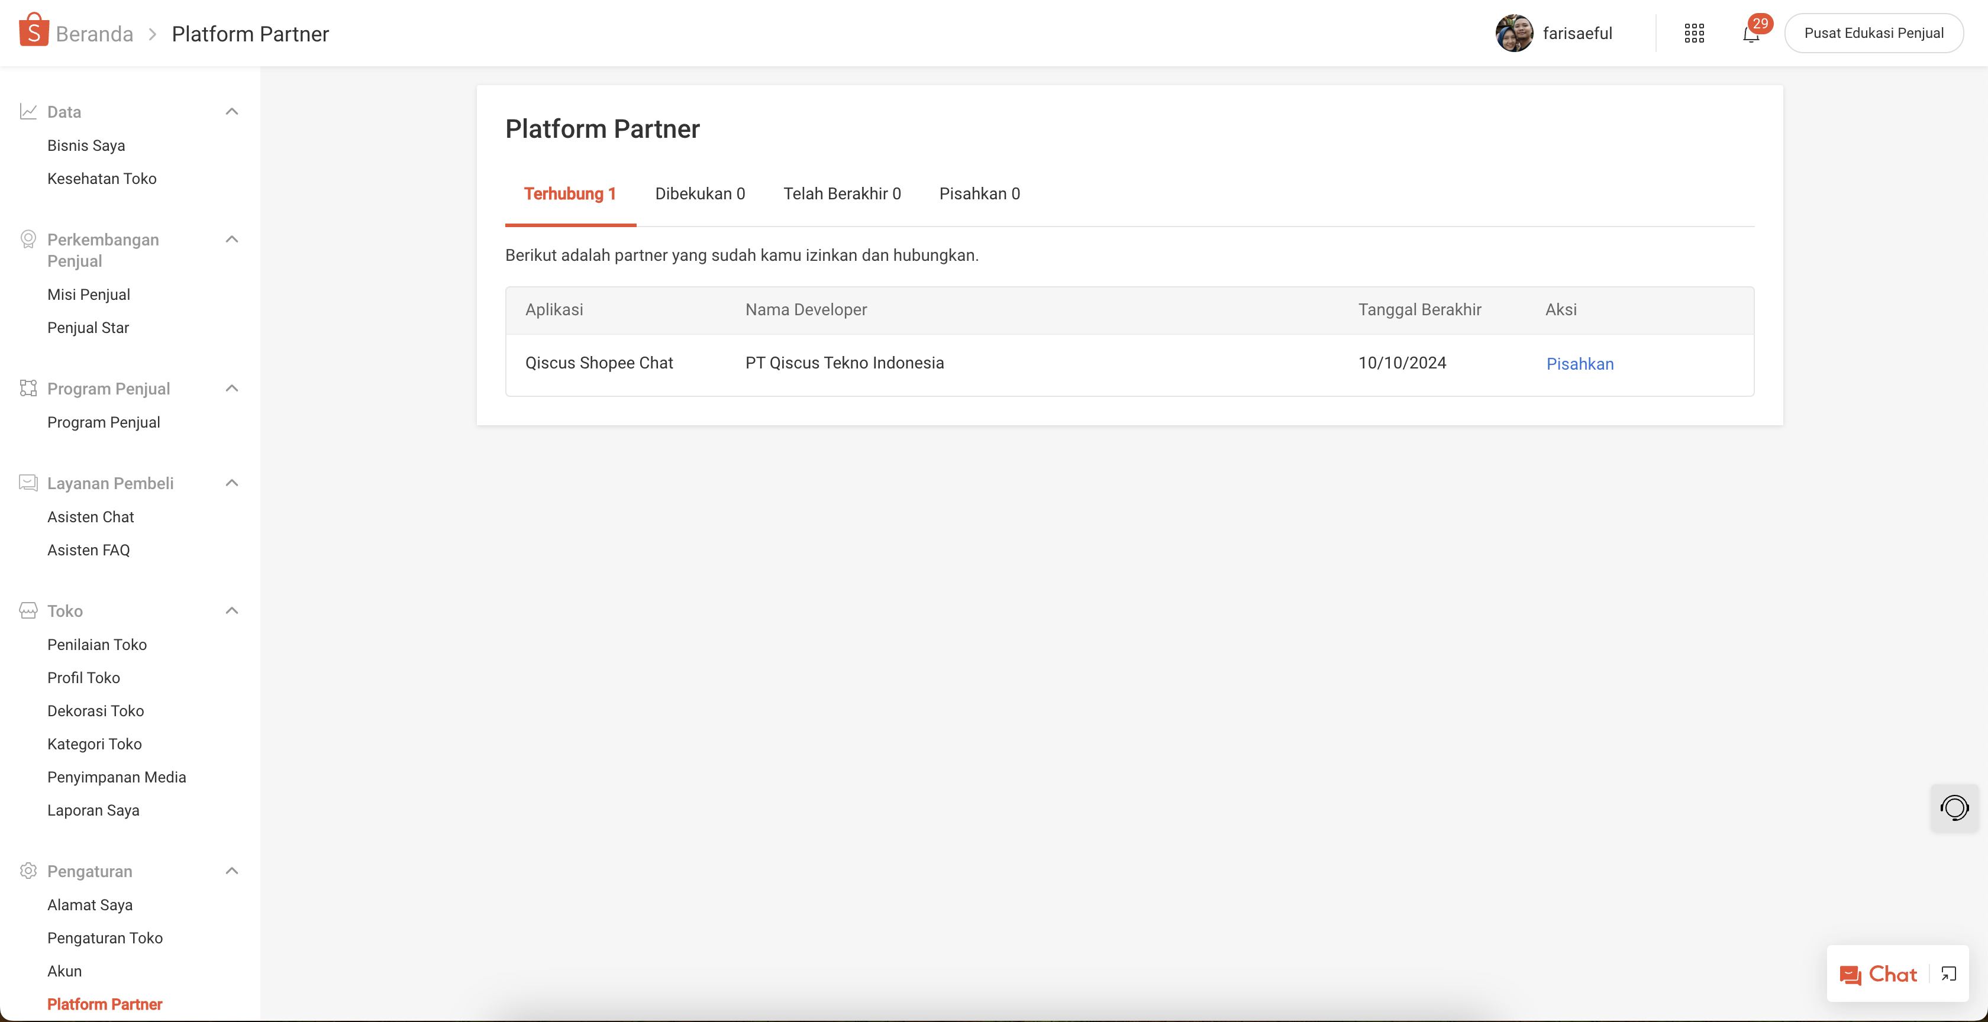The image size is (1988, 1022).
Task: Click PT Qiscus Tekno Indonesia cell
Action: point(844,363)
